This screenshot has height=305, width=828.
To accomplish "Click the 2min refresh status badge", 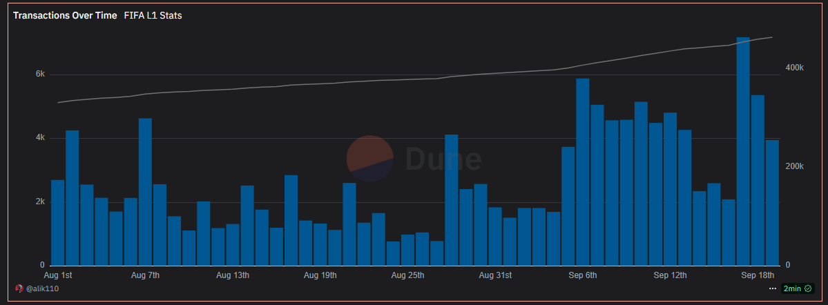I will click(x=798, y=288).
